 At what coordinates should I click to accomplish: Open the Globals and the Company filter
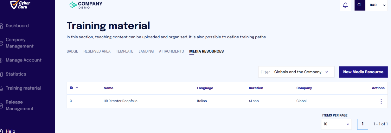pos(296,72)
